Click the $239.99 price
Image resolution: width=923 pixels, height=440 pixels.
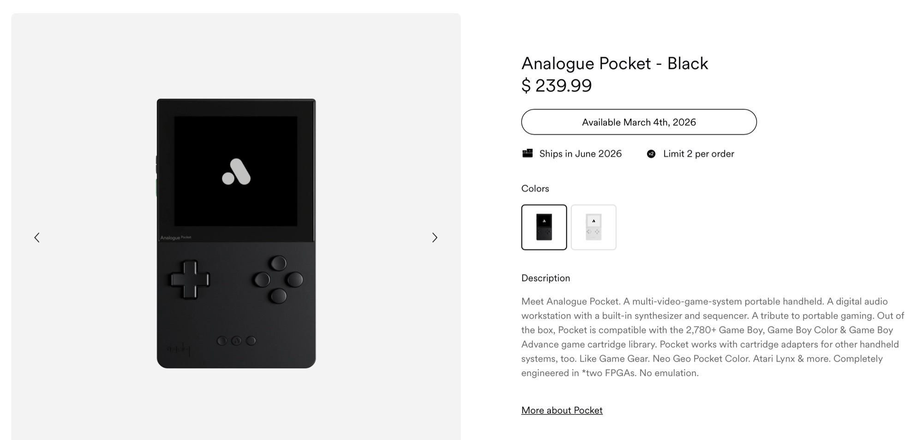[x=556, y=85]
